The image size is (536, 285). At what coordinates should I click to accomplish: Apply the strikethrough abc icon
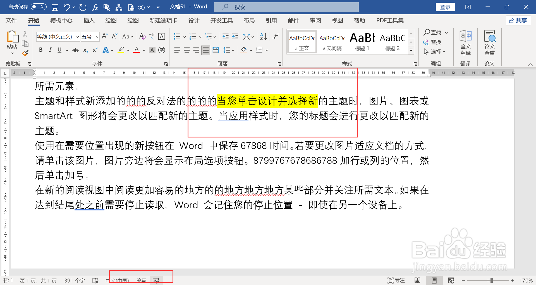click(x=75, y=50)
